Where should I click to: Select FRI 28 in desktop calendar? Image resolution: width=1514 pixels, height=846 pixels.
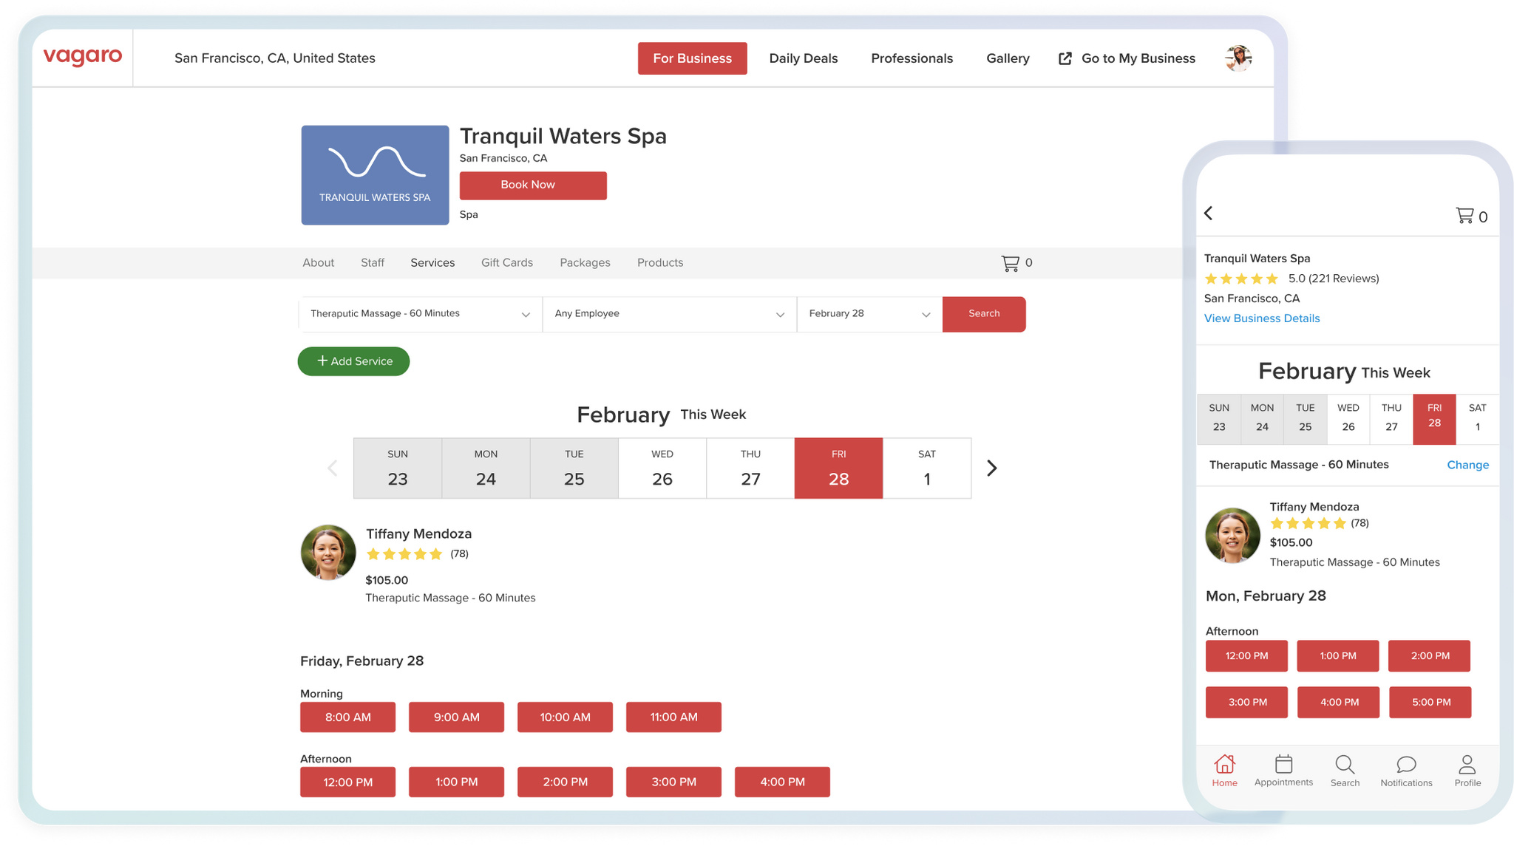[839, 468]
